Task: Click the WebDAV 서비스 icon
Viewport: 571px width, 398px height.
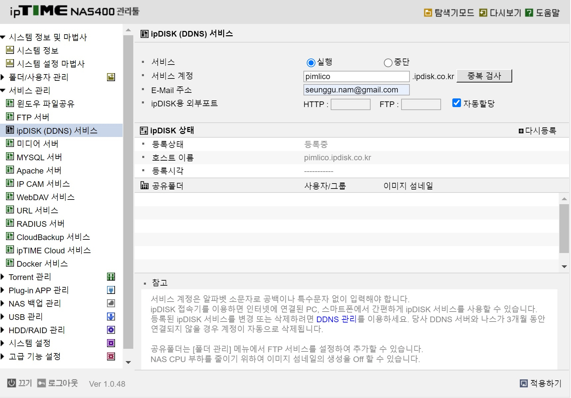Action: pos(10,197)
